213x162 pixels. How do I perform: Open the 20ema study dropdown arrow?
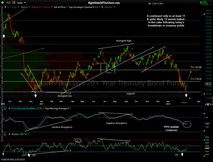click(40, 7)
